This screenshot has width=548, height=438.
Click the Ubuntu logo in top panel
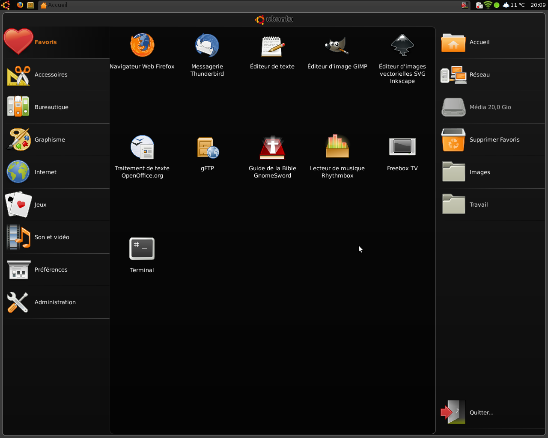point(6,5)
